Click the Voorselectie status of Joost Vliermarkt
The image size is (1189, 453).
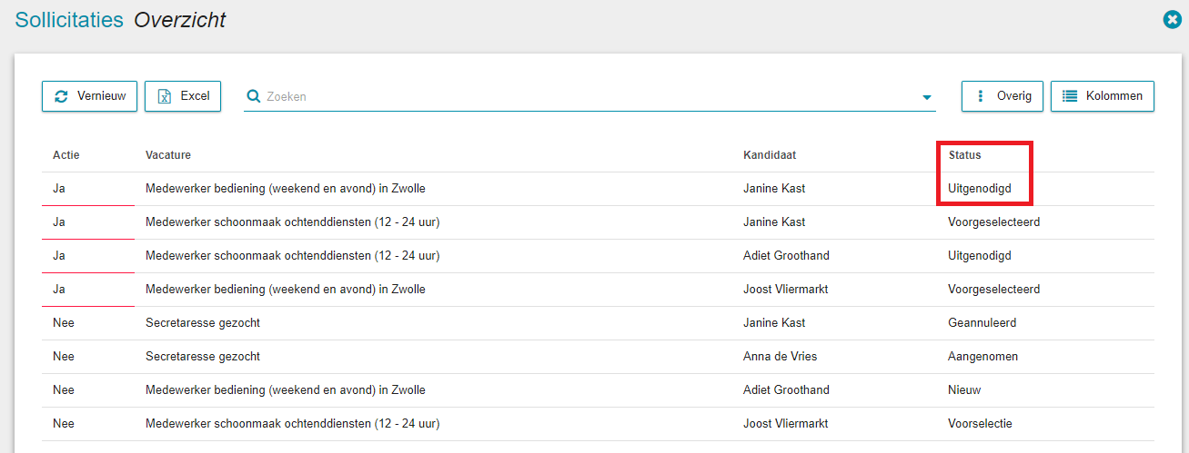pyautogui.click(x=980, y=424)
